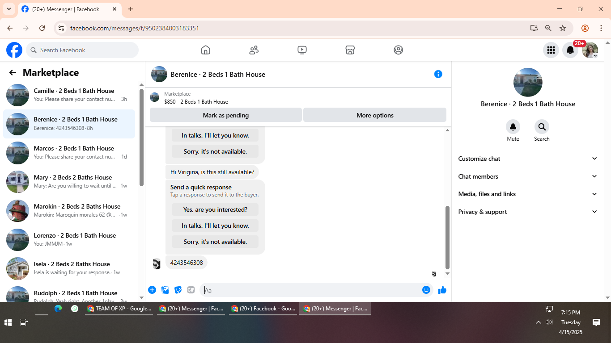Open Microsoft Edge from the taskbar
The width and height of the screenshot is (611, 343).
coord(58,309)
